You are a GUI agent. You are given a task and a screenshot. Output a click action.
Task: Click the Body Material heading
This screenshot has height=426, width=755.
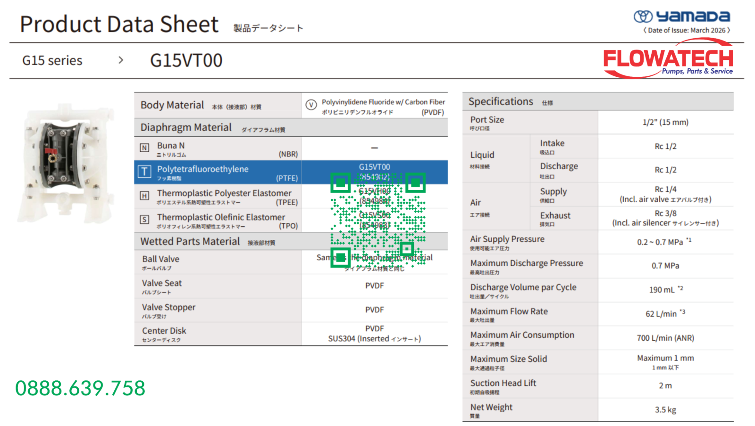[172, 105]
